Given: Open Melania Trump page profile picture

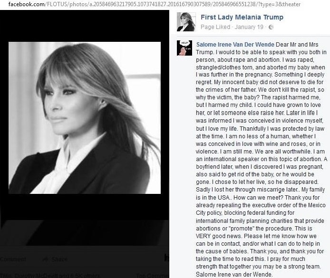Looking at the screenshot, I should 186,22.
